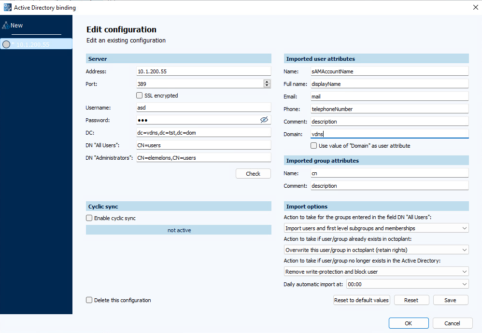This screenshot has width=482, height=333.
Task: Click inside the Domain attribute field
Action: point(389,134)
